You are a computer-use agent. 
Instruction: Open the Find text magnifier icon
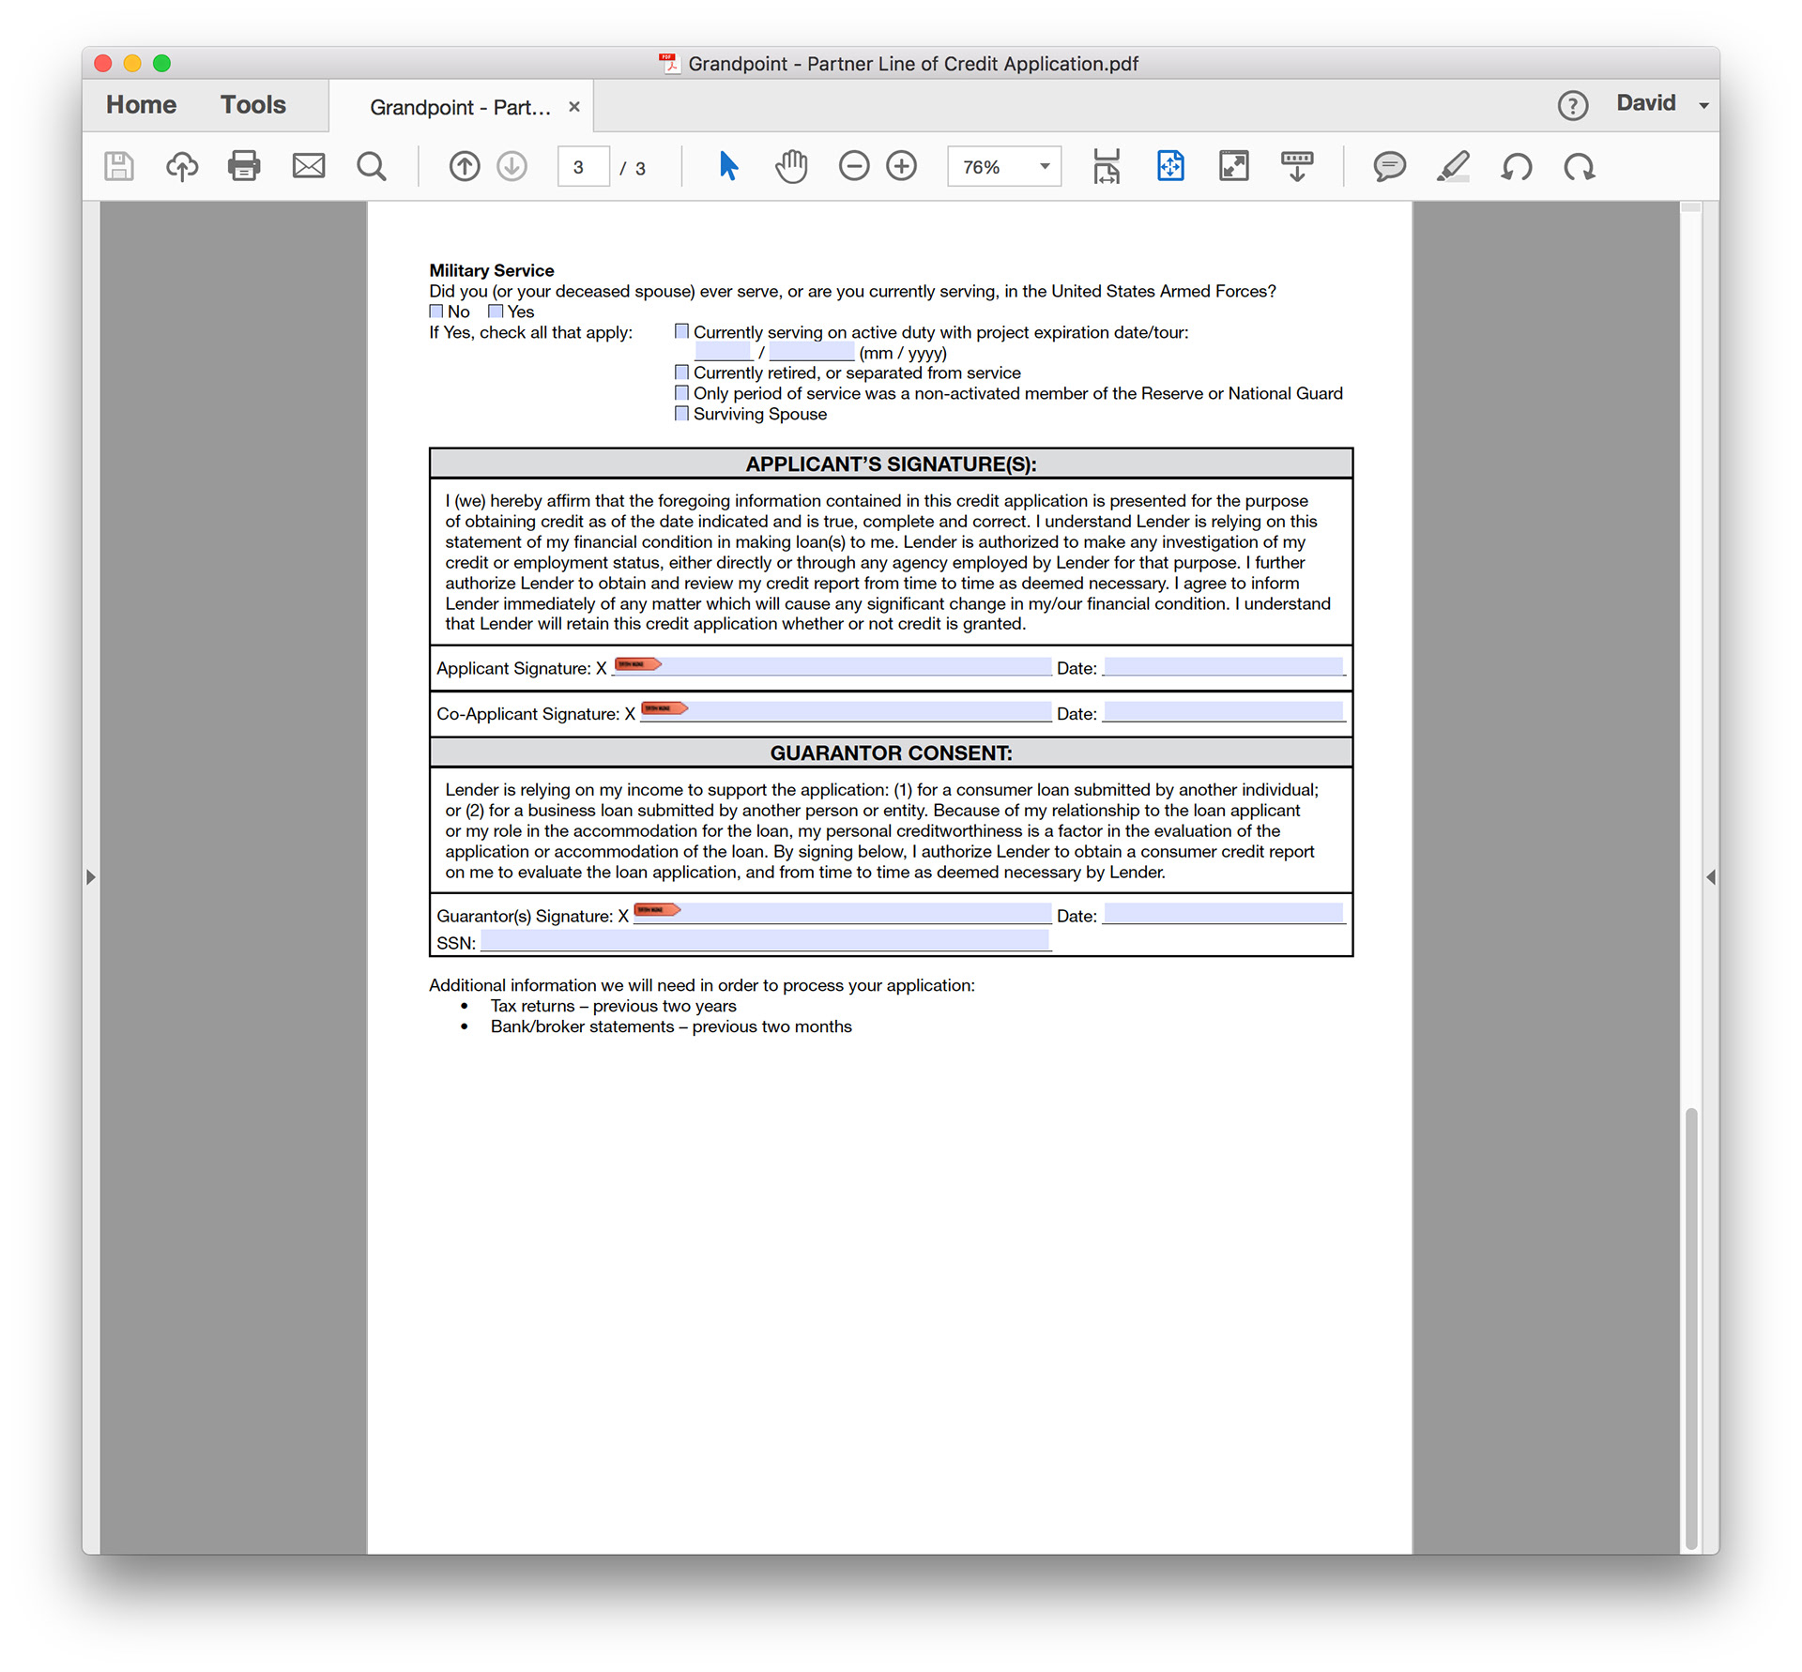point(372,167)
